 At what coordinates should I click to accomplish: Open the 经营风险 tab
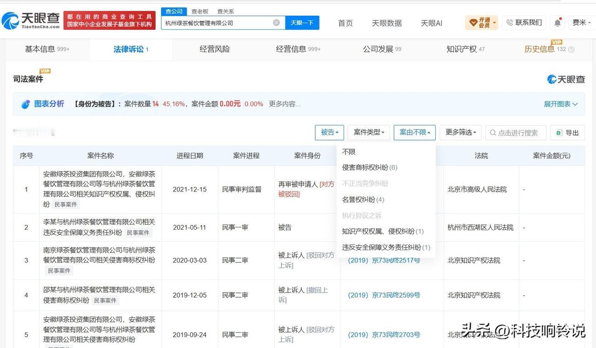point(215,49)
